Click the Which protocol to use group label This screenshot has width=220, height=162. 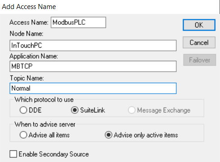pos(44,99)
